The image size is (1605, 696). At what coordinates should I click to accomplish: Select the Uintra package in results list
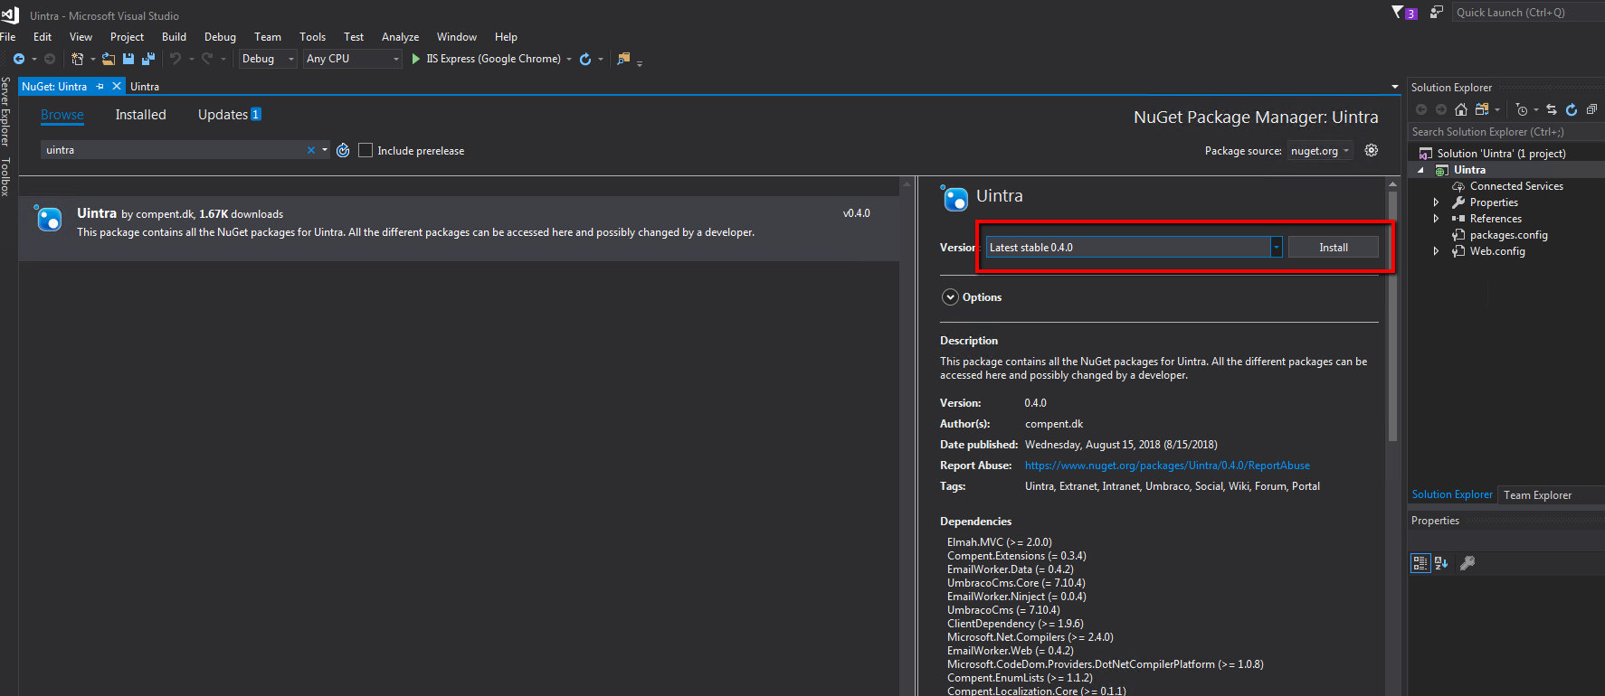point(459,229)
